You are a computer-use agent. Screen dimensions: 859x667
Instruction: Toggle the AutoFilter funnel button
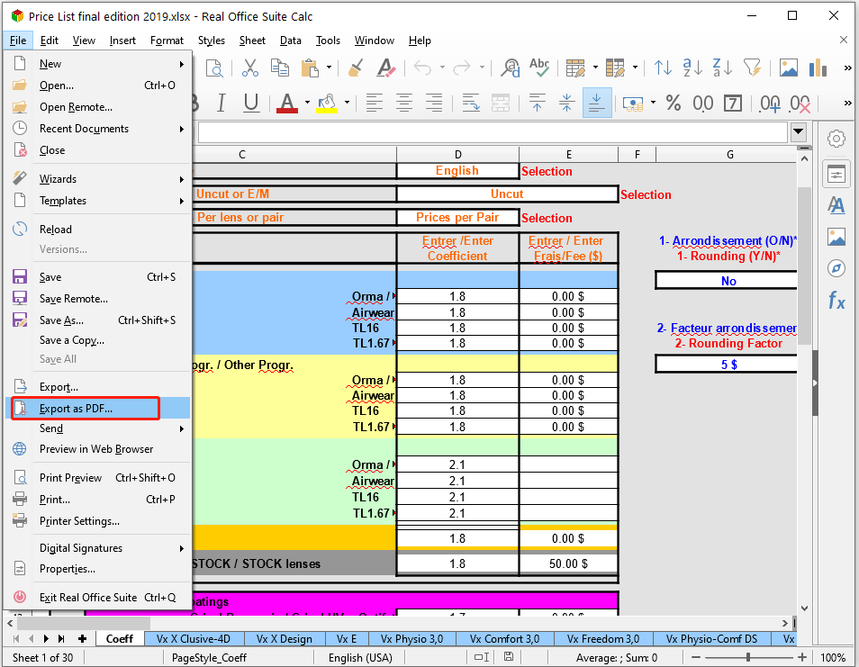[752, 68]
